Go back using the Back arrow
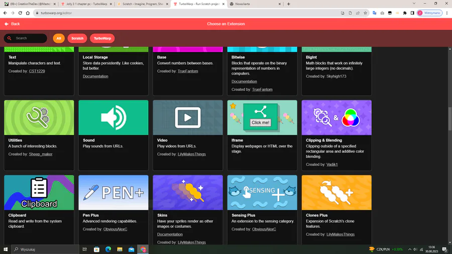The width and height of the screenshot is (452, 254). (x=12, y=24)
